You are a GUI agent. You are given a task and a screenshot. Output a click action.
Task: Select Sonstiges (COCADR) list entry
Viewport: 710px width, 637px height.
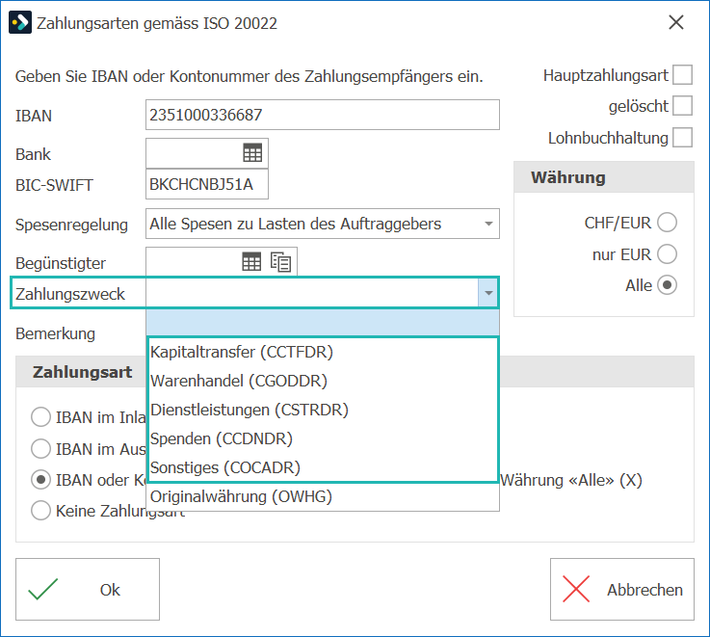tap(323, 467)
